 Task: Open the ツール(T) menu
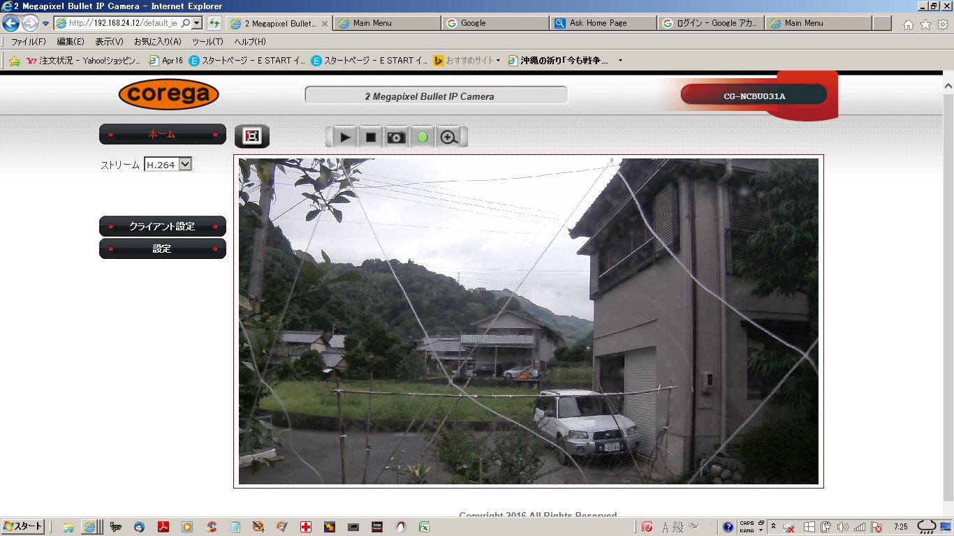pyautogui.click(x=207, y=42)
